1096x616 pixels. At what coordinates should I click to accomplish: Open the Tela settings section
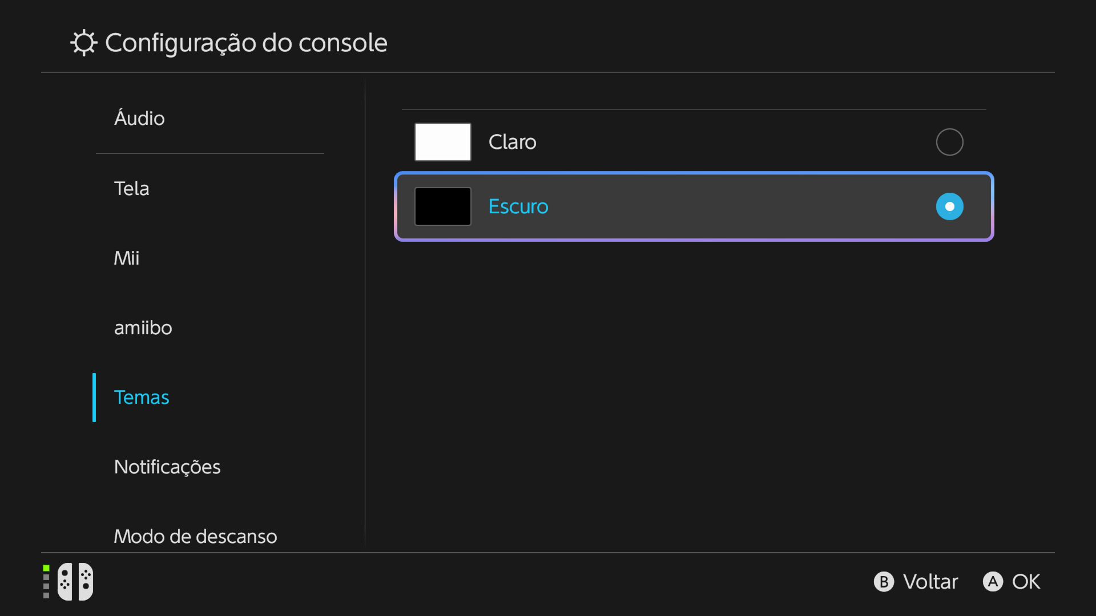click(131, 189)
